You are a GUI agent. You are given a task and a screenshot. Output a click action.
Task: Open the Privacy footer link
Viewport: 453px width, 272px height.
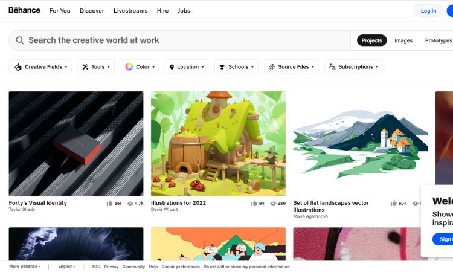[111, 267]
